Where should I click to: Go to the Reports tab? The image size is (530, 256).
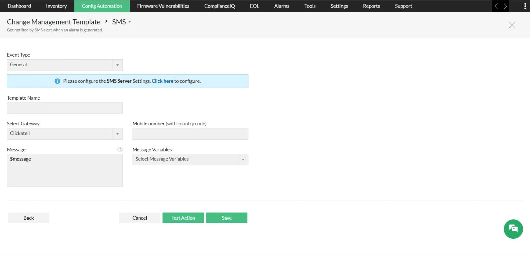click(x=371, y=6)
